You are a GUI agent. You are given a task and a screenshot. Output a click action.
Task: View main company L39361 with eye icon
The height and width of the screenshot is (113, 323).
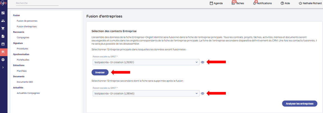pyautogui.click(x=203, y=62)
